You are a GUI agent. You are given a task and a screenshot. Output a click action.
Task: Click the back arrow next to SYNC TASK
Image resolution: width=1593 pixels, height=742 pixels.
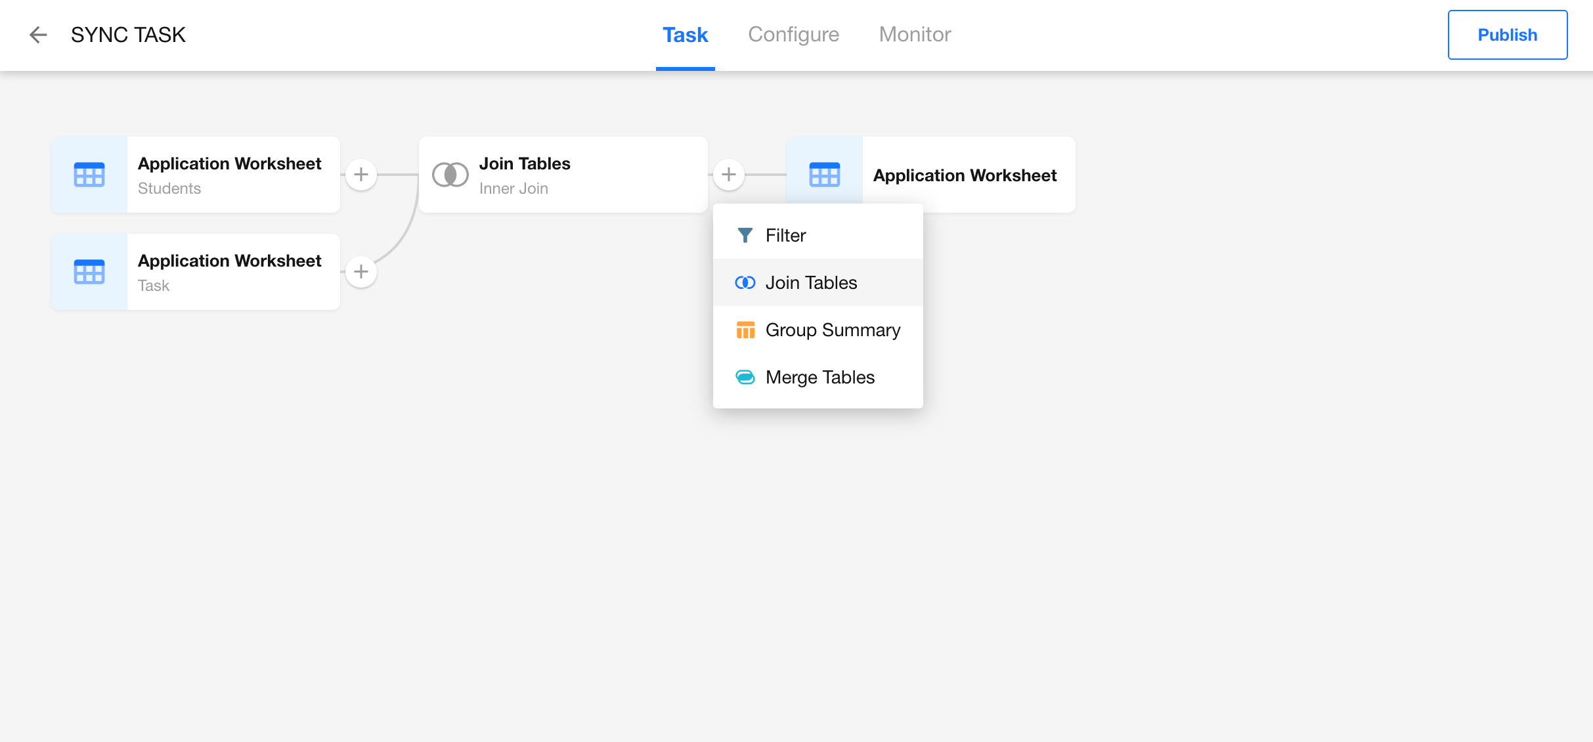38,35
